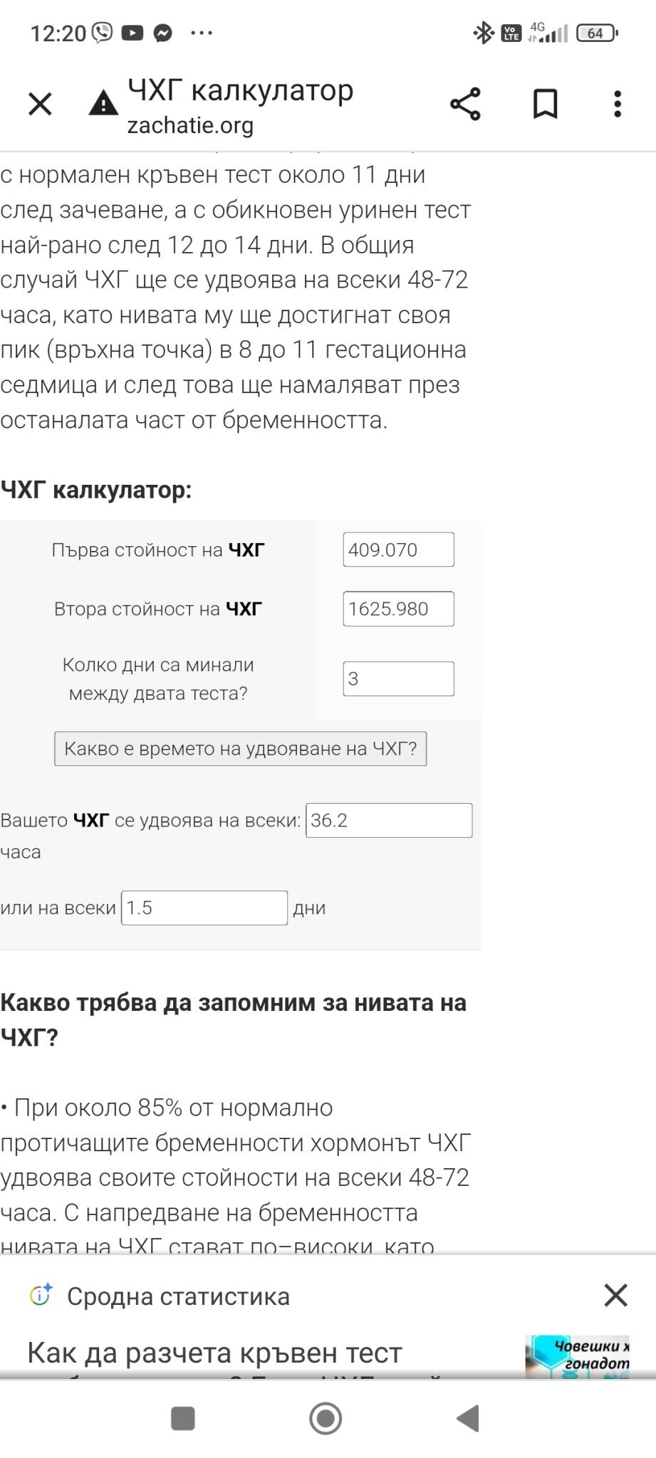
Task: Open 'Как да разчета кръвен тест' suggestion
Action: coord(214,1353)
